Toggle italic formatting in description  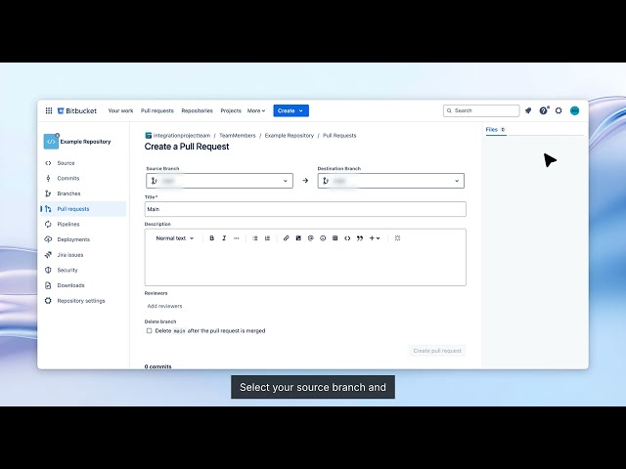click(224, 238)
